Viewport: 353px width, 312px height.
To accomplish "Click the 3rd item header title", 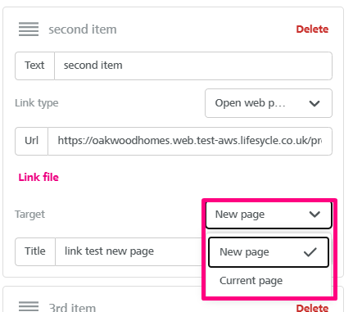I will point(72,308).
